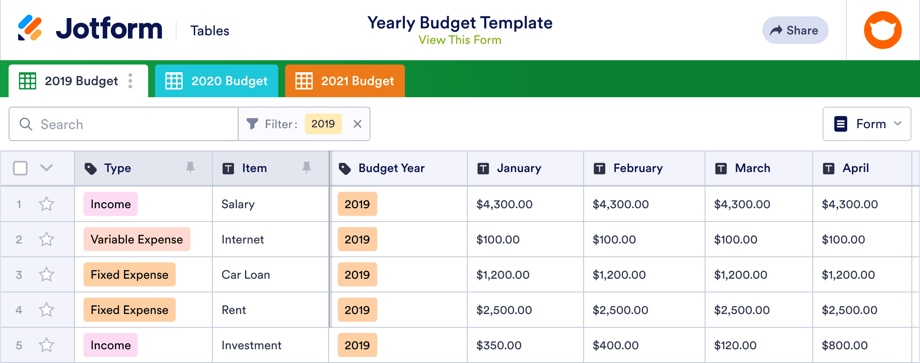Remove the 2019 filter with X
This screenshot has height=363, width=920.
tap(357, 124)
